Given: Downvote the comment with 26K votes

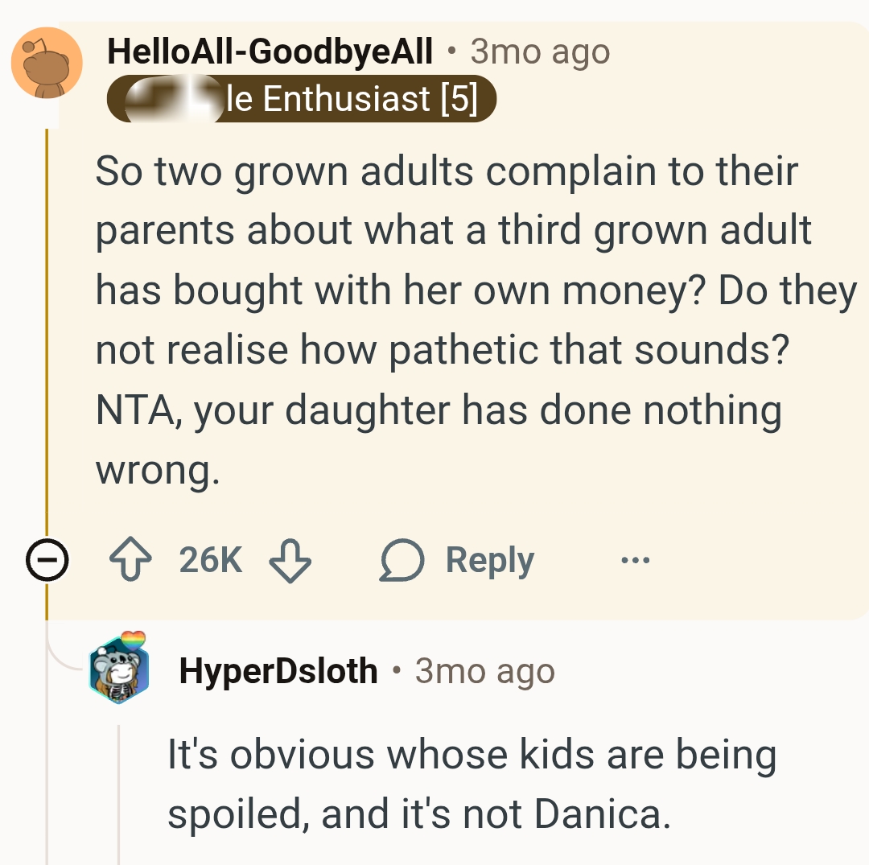Looking at the screenshot, I should [290, 560].
